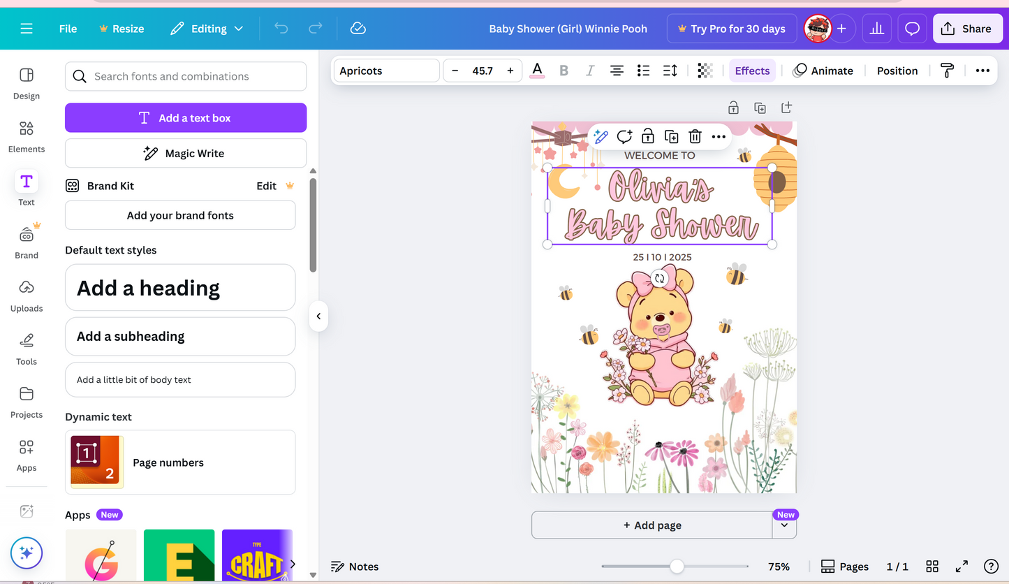
Task: Open the File menu
Action: [68, 29]
